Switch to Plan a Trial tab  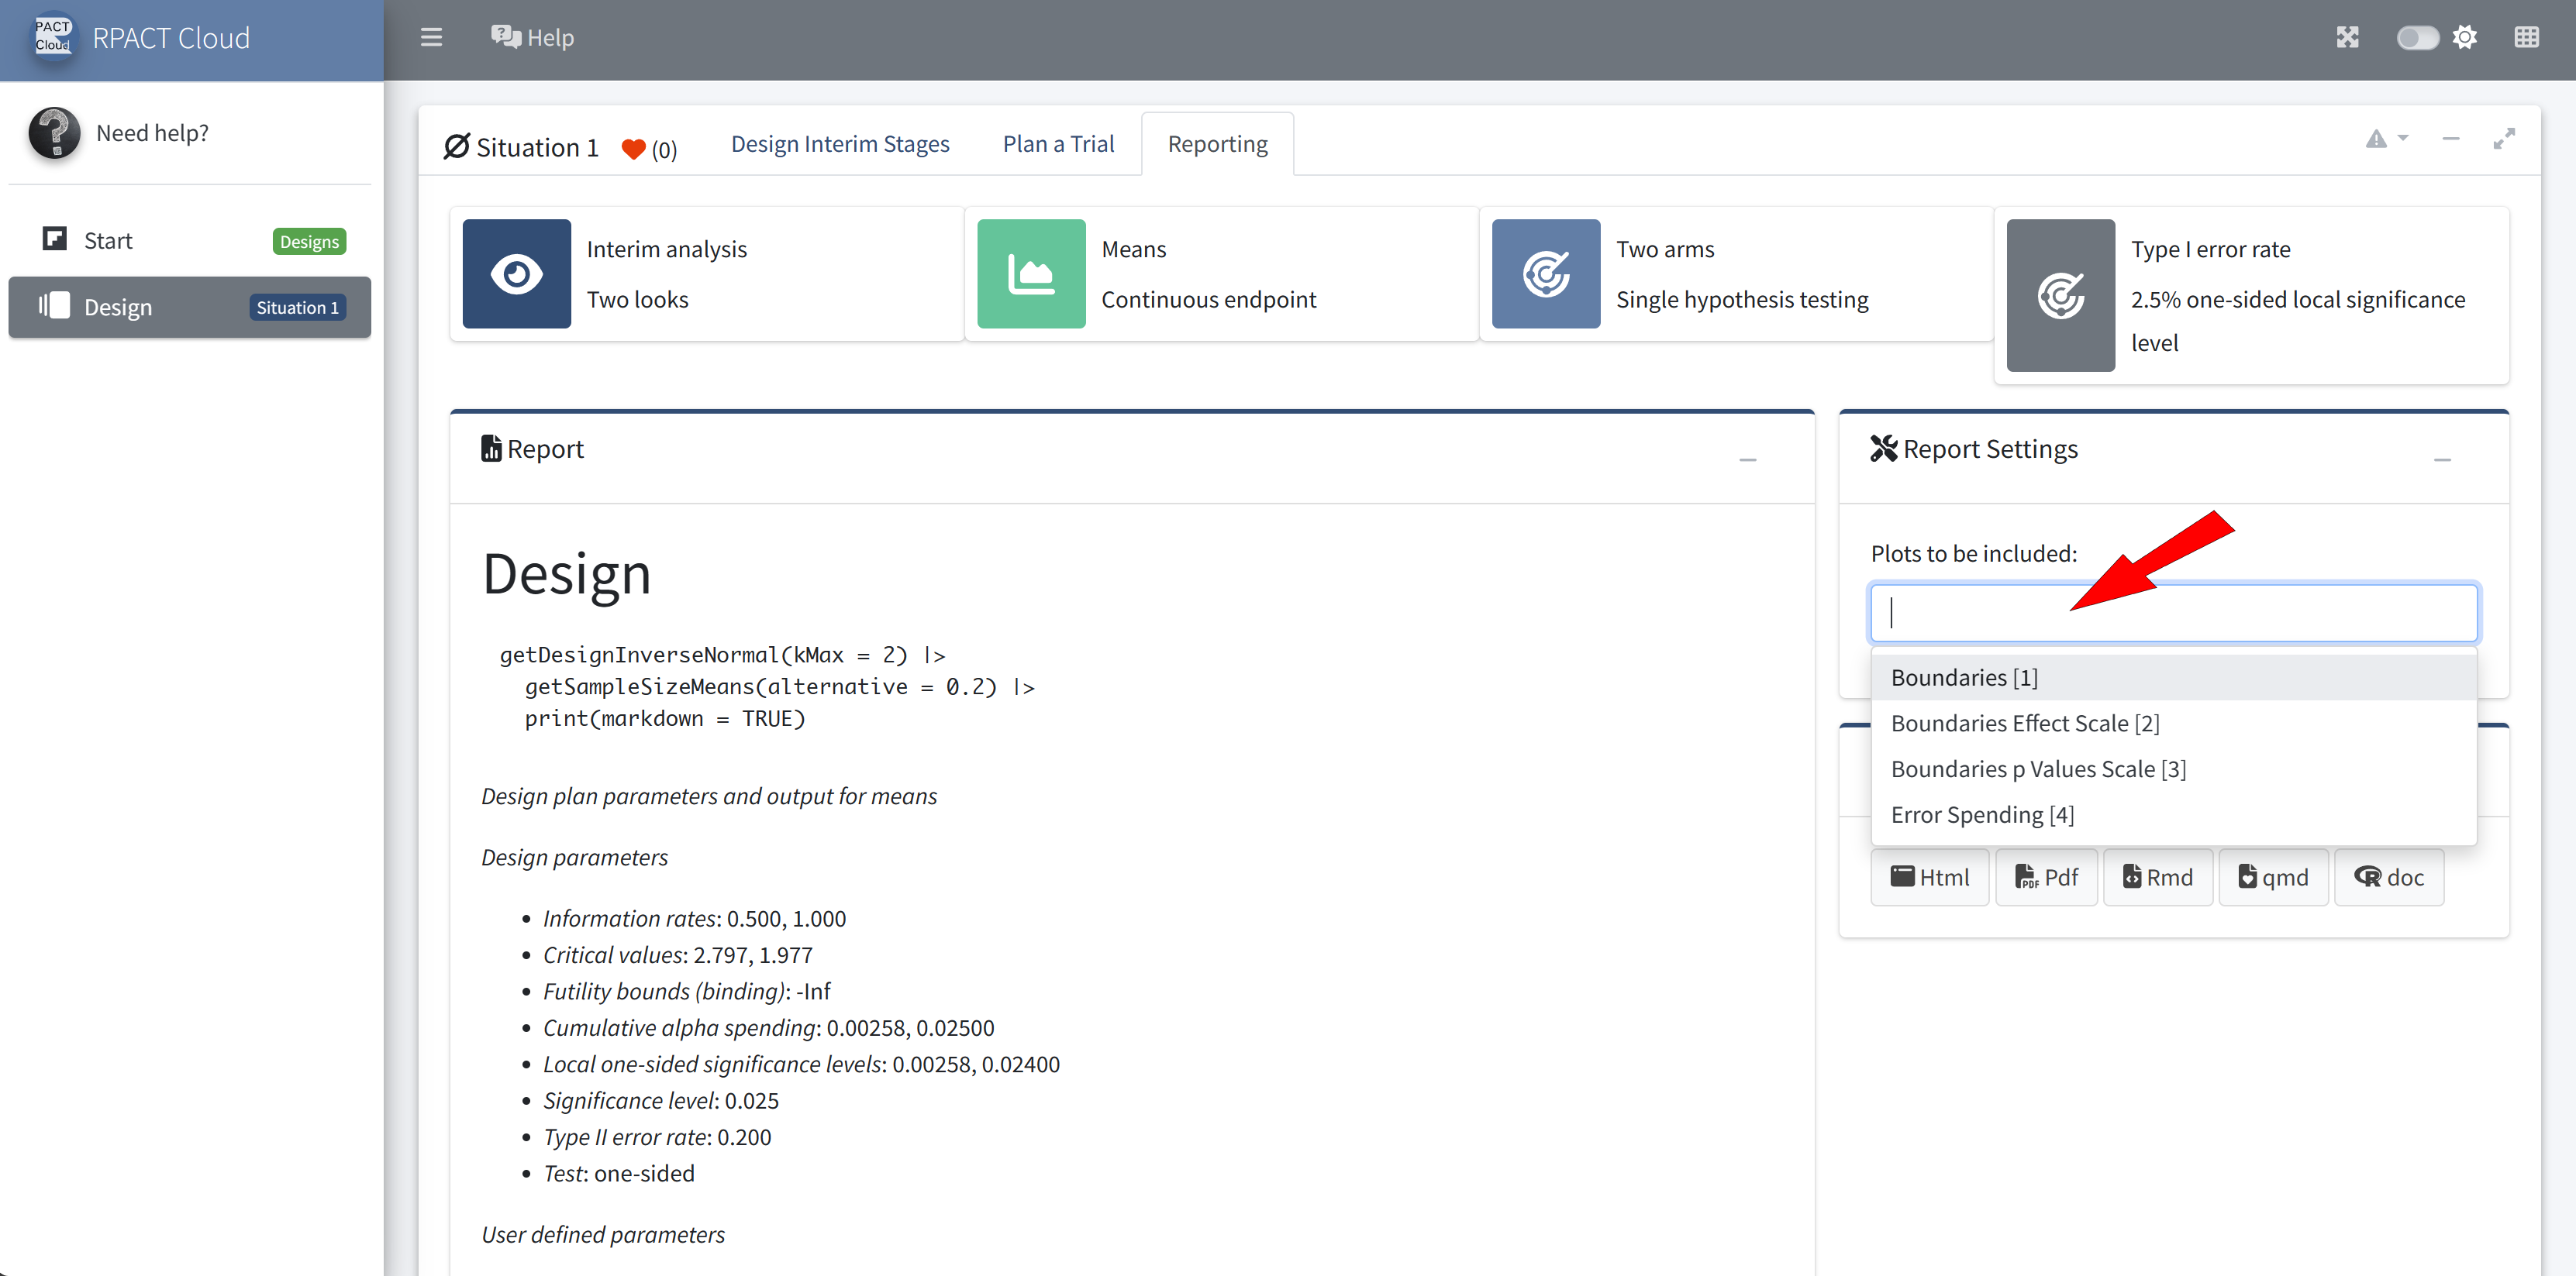(x=1058, y=144)
